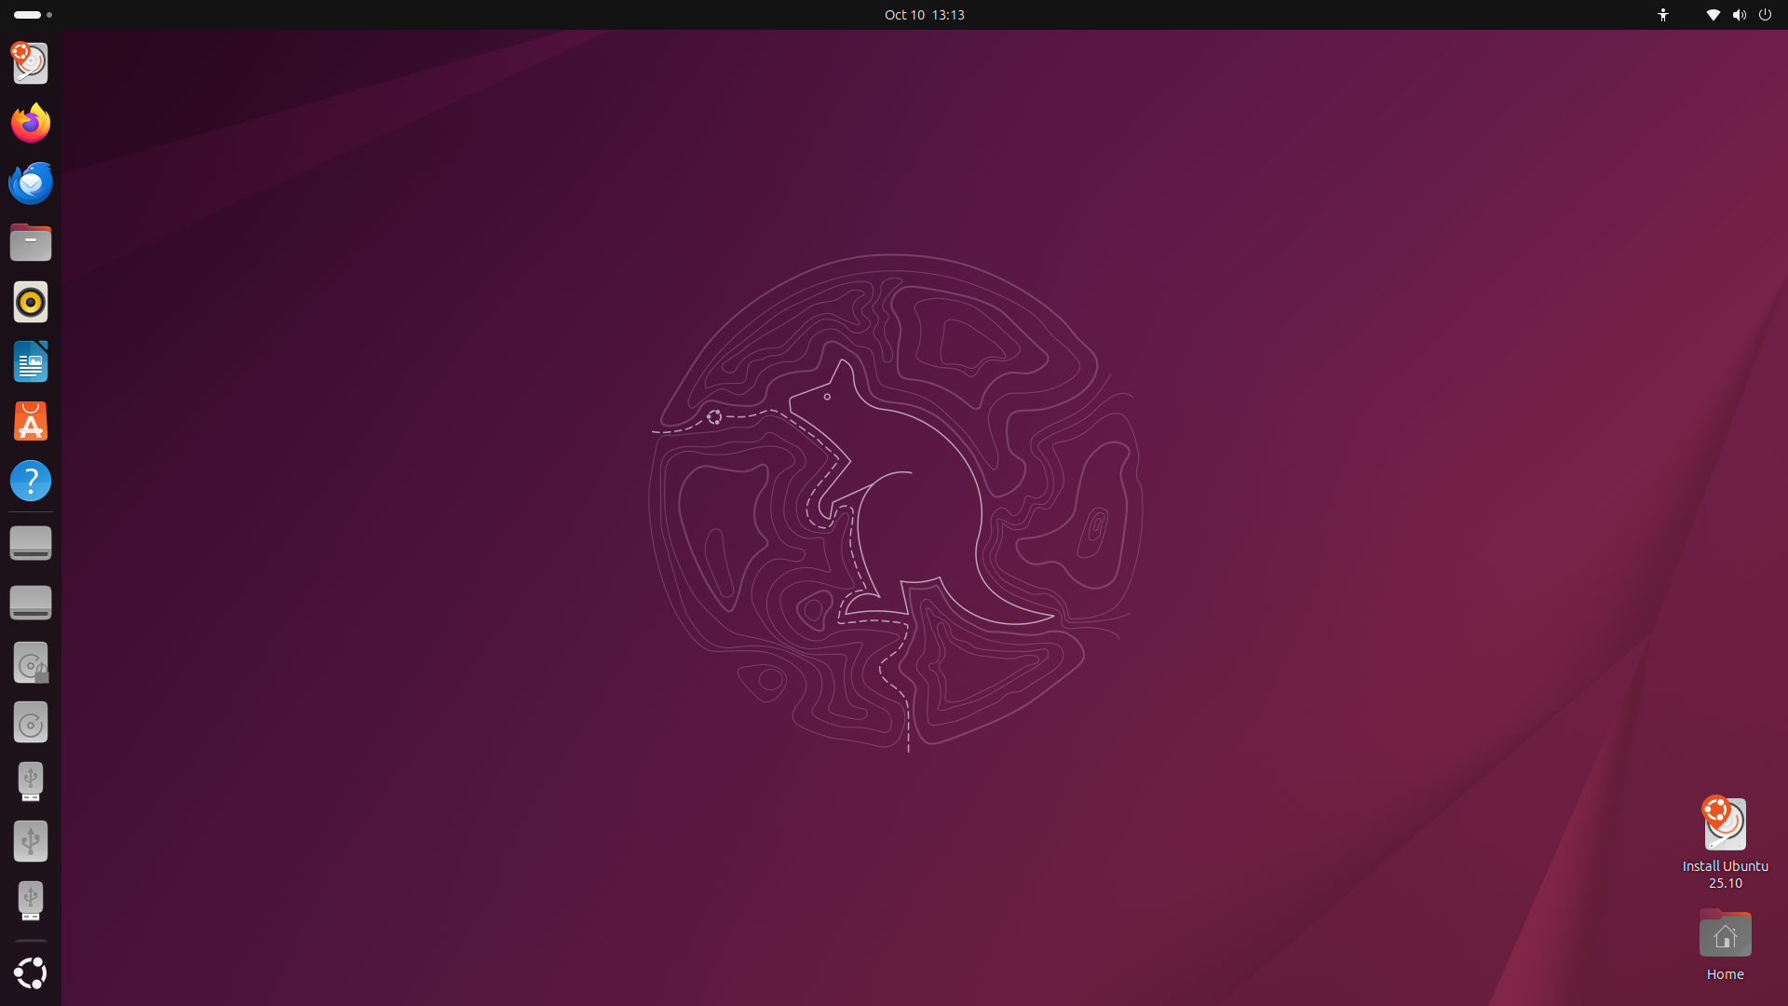Open the power and system menu
The width and height of the screenshot is (1788, 1006).
[1767, 15]
